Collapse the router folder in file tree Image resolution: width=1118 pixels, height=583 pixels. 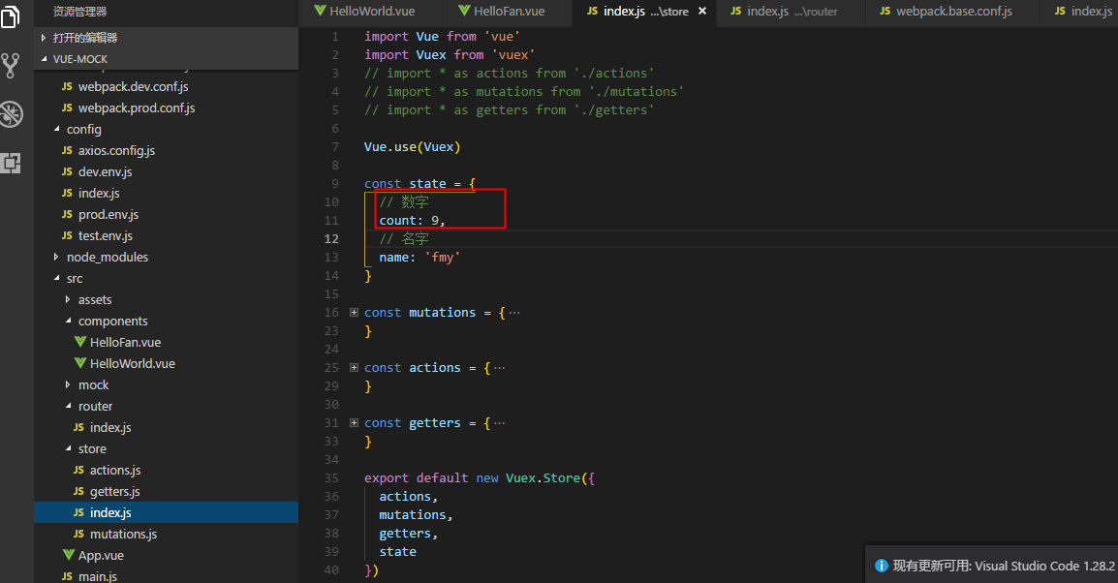pyautogui.click(x=69, y=406)
